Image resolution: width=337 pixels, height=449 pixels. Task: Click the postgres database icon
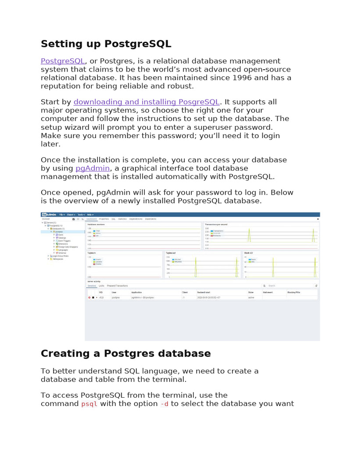click(x=54, y=232)
